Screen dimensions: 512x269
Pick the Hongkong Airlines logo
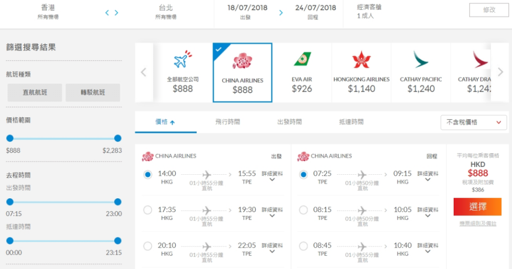(361, 59)
